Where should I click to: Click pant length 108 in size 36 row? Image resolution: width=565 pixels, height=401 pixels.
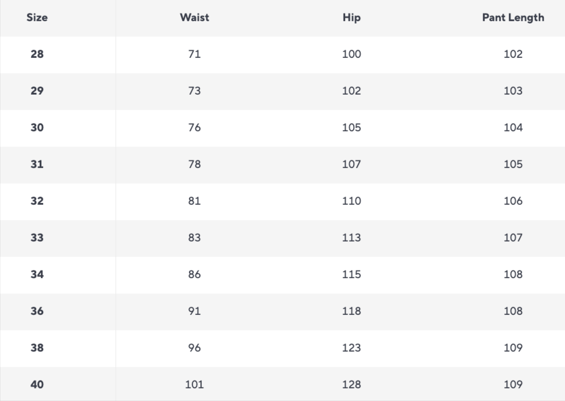coord(513,311)
